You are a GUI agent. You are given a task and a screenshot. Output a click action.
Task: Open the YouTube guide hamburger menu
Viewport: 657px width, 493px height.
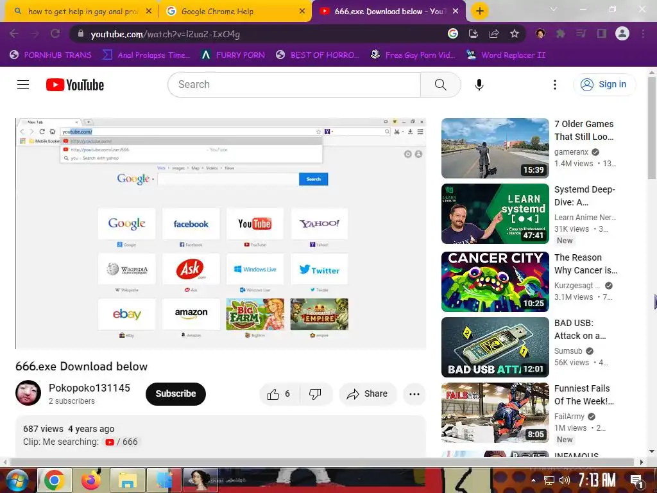tap(23, 85)
